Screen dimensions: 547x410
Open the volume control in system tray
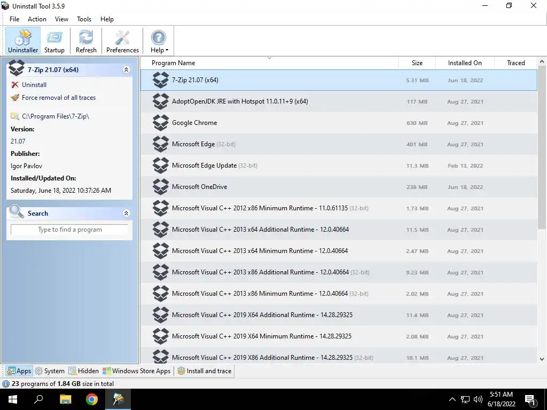(x=478, y=399)
